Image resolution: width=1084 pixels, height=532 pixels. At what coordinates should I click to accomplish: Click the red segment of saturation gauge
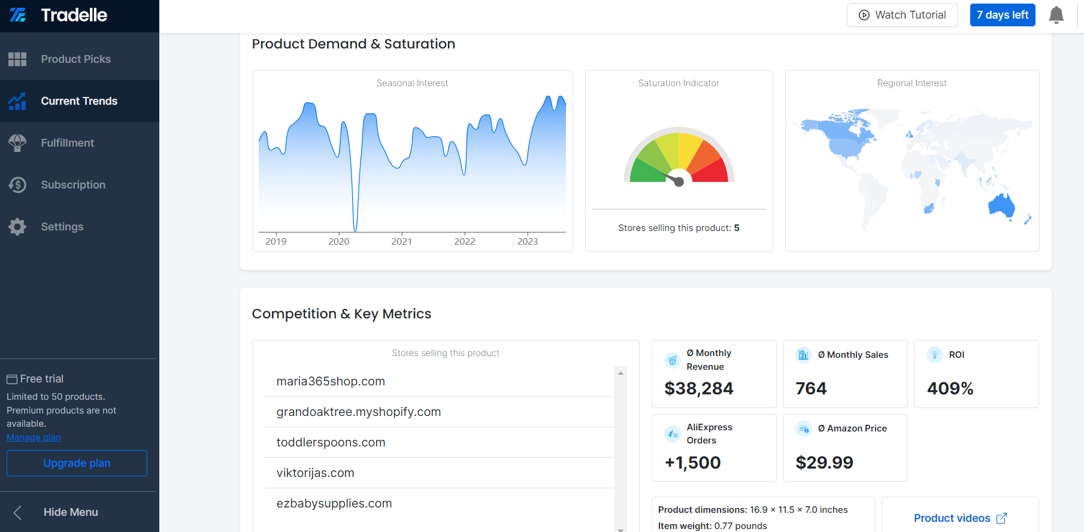click(710, 171)
